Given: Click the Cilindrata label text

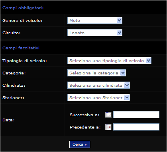Looking at the screenshot, I should (x=14, y=86).
